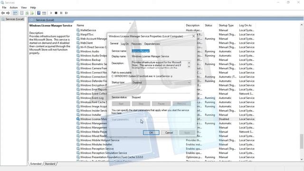Click the Apply button in the Properties dialog
Image resolution: width=304 pixels, height=171 pixels.
pos(187,133)
